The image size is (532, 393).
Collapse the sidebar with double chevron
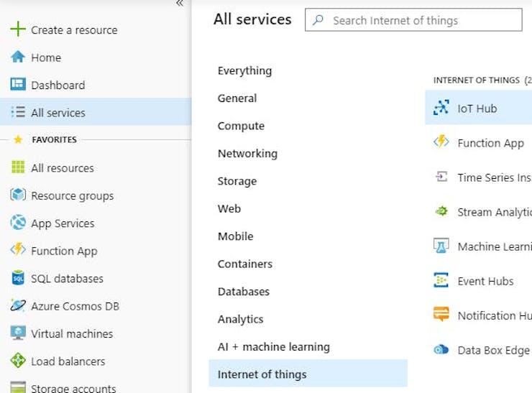pyautogui.click(x=180, y=4)
